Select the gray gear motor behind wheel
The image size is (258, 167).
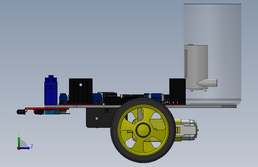[187, 130]
